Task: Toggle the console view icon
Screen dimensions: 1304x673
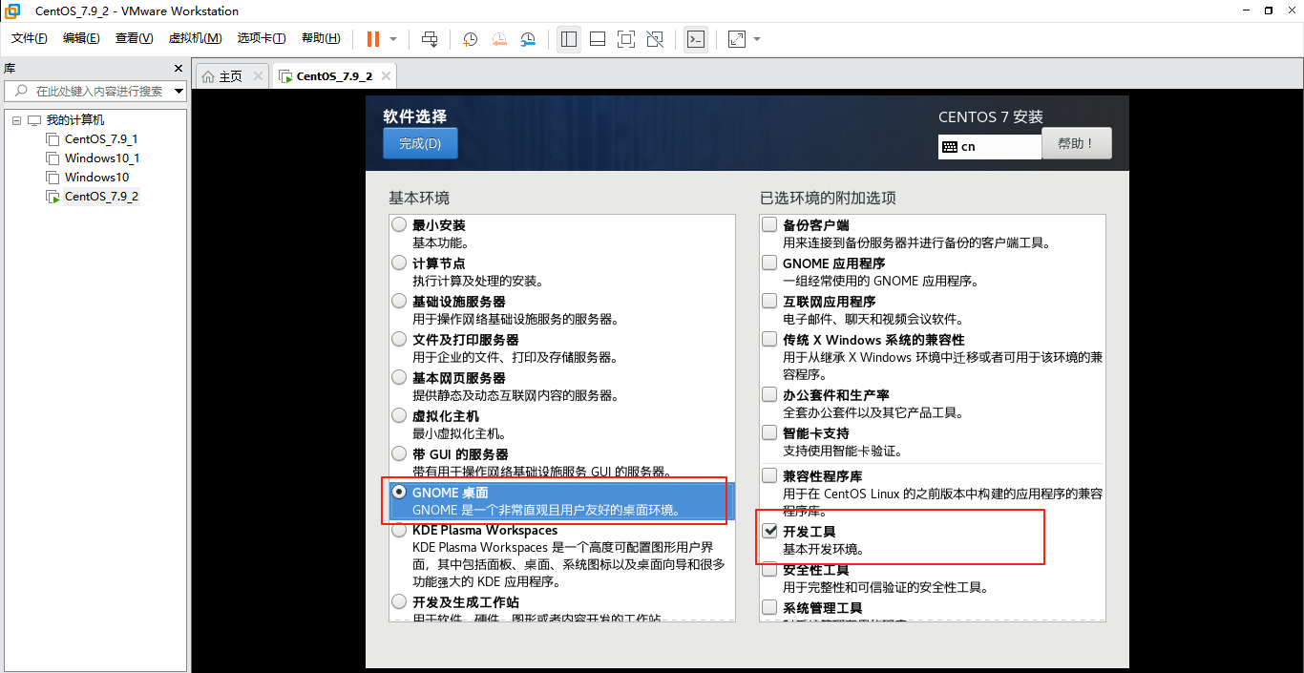Action: coord(696,39)
